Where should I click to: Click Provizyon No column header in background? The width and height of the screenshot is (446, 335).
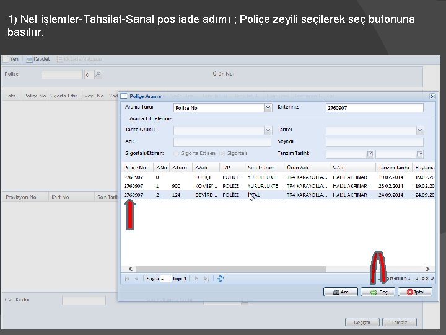click(x=25, y=197)
